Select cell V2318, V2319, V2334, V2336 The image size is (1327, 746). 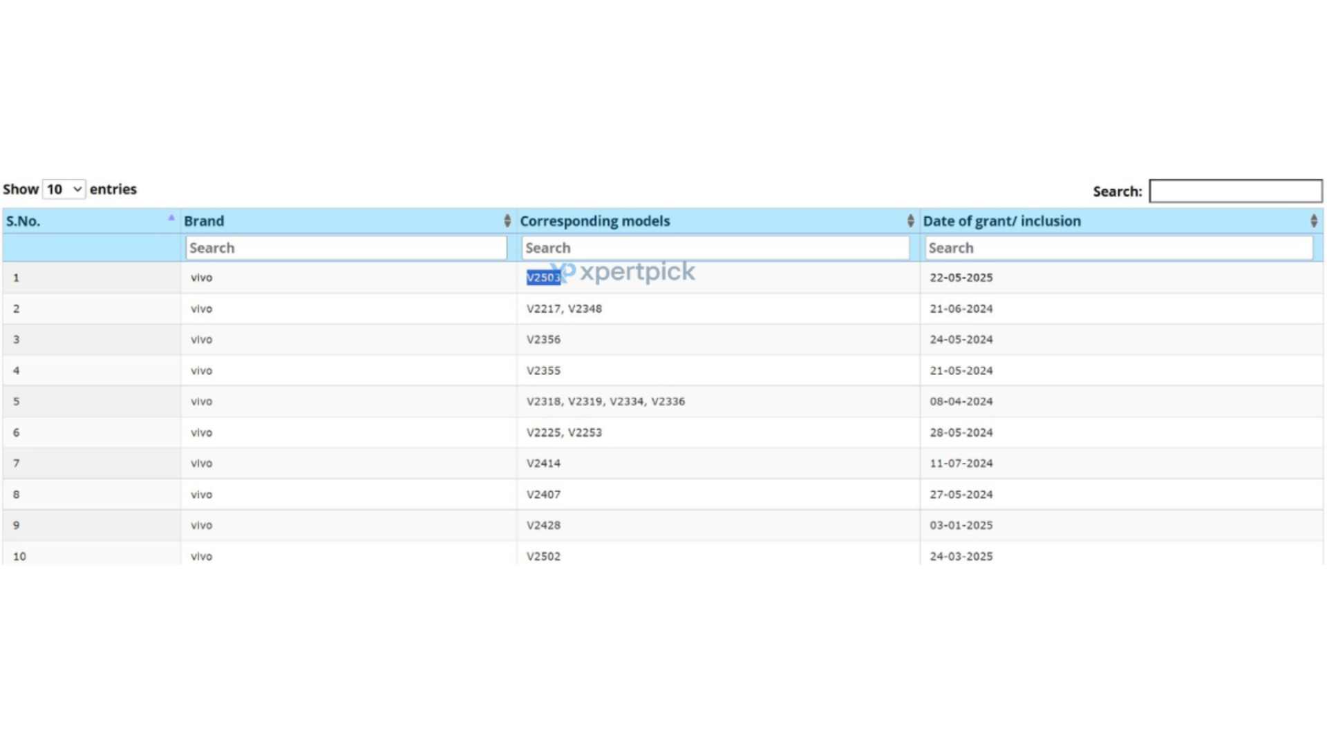(x=605, y=401)
